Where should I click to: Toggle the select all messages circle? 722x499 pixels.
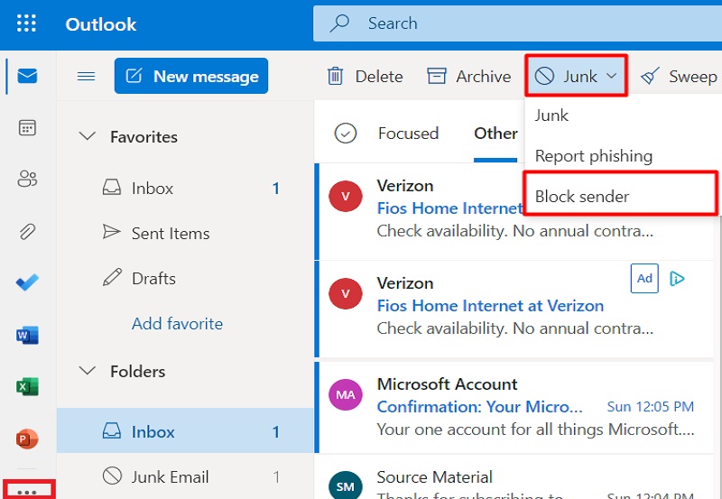point(346,134)
